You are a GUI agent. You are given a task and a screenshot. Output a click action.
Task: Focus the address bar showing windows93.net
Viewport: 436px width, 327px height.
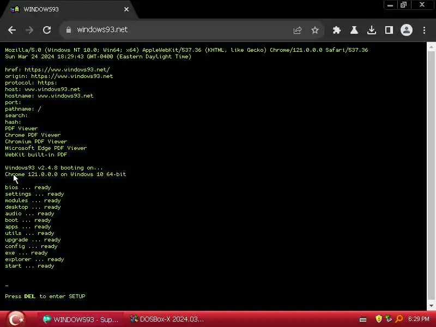pos(178,30)
